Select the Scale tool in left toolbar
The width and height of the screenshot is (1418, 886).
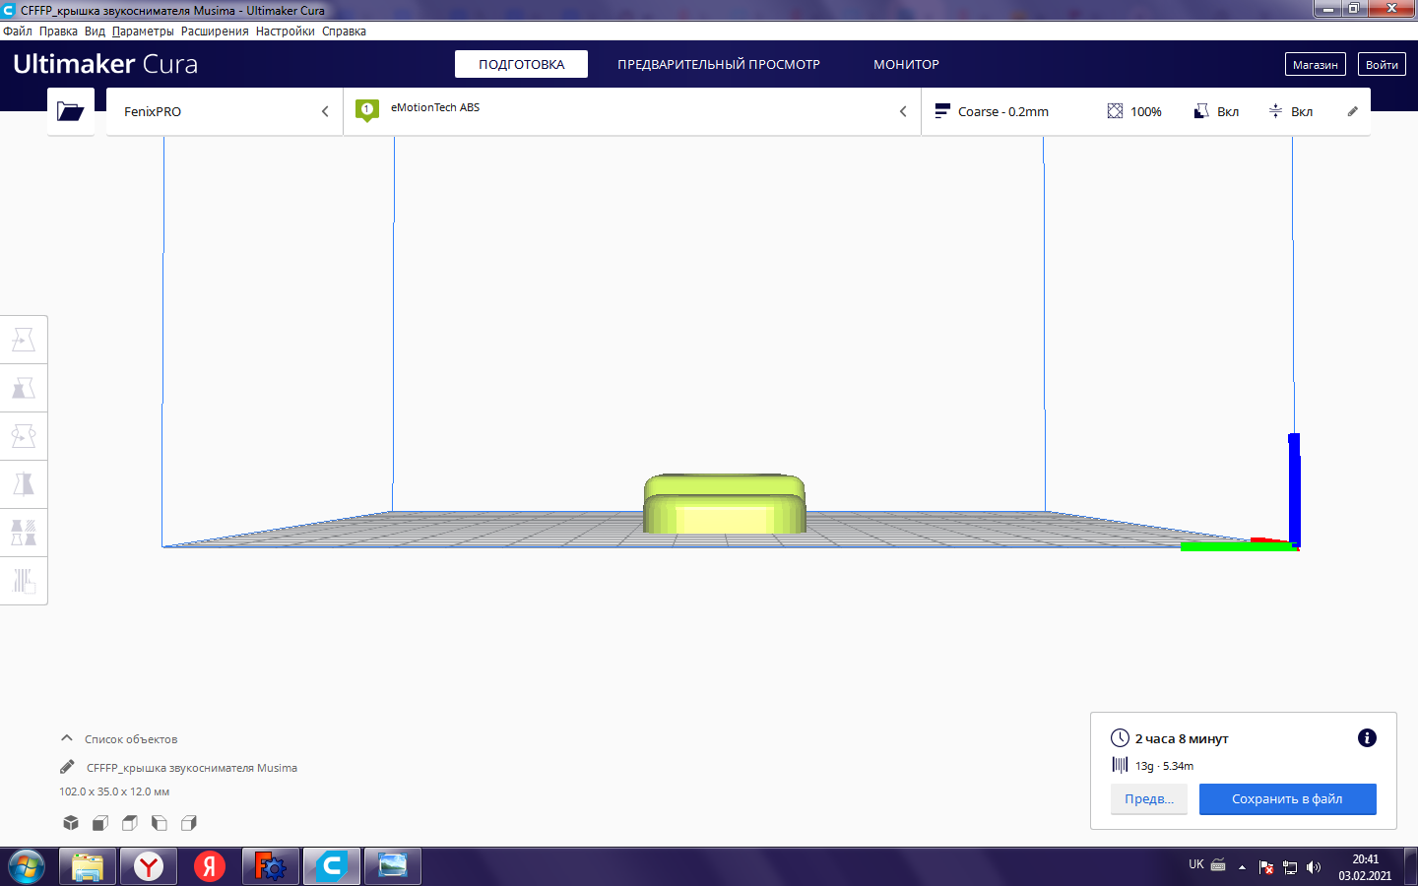tap(24, 388)
